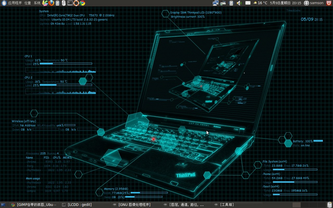Open the network monitors tray icon
This screenshot has height=208, width=333.
pos(215,3)
